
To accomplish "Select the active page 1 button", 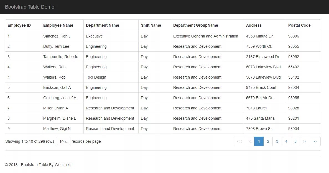I will 259,141.
